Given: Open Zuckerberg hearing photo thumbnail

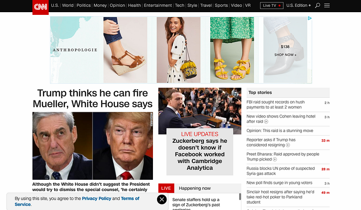Looking at the screenshot, I should pyautogui.click(x=200, y=111).
